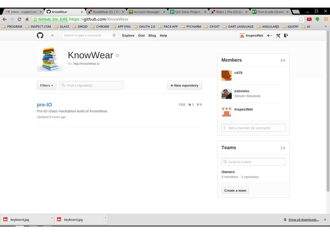Open second keyboard.jpg download options arrow
Image resolution: width=330 pixels, height=234 pixels.
pos(106,218)
